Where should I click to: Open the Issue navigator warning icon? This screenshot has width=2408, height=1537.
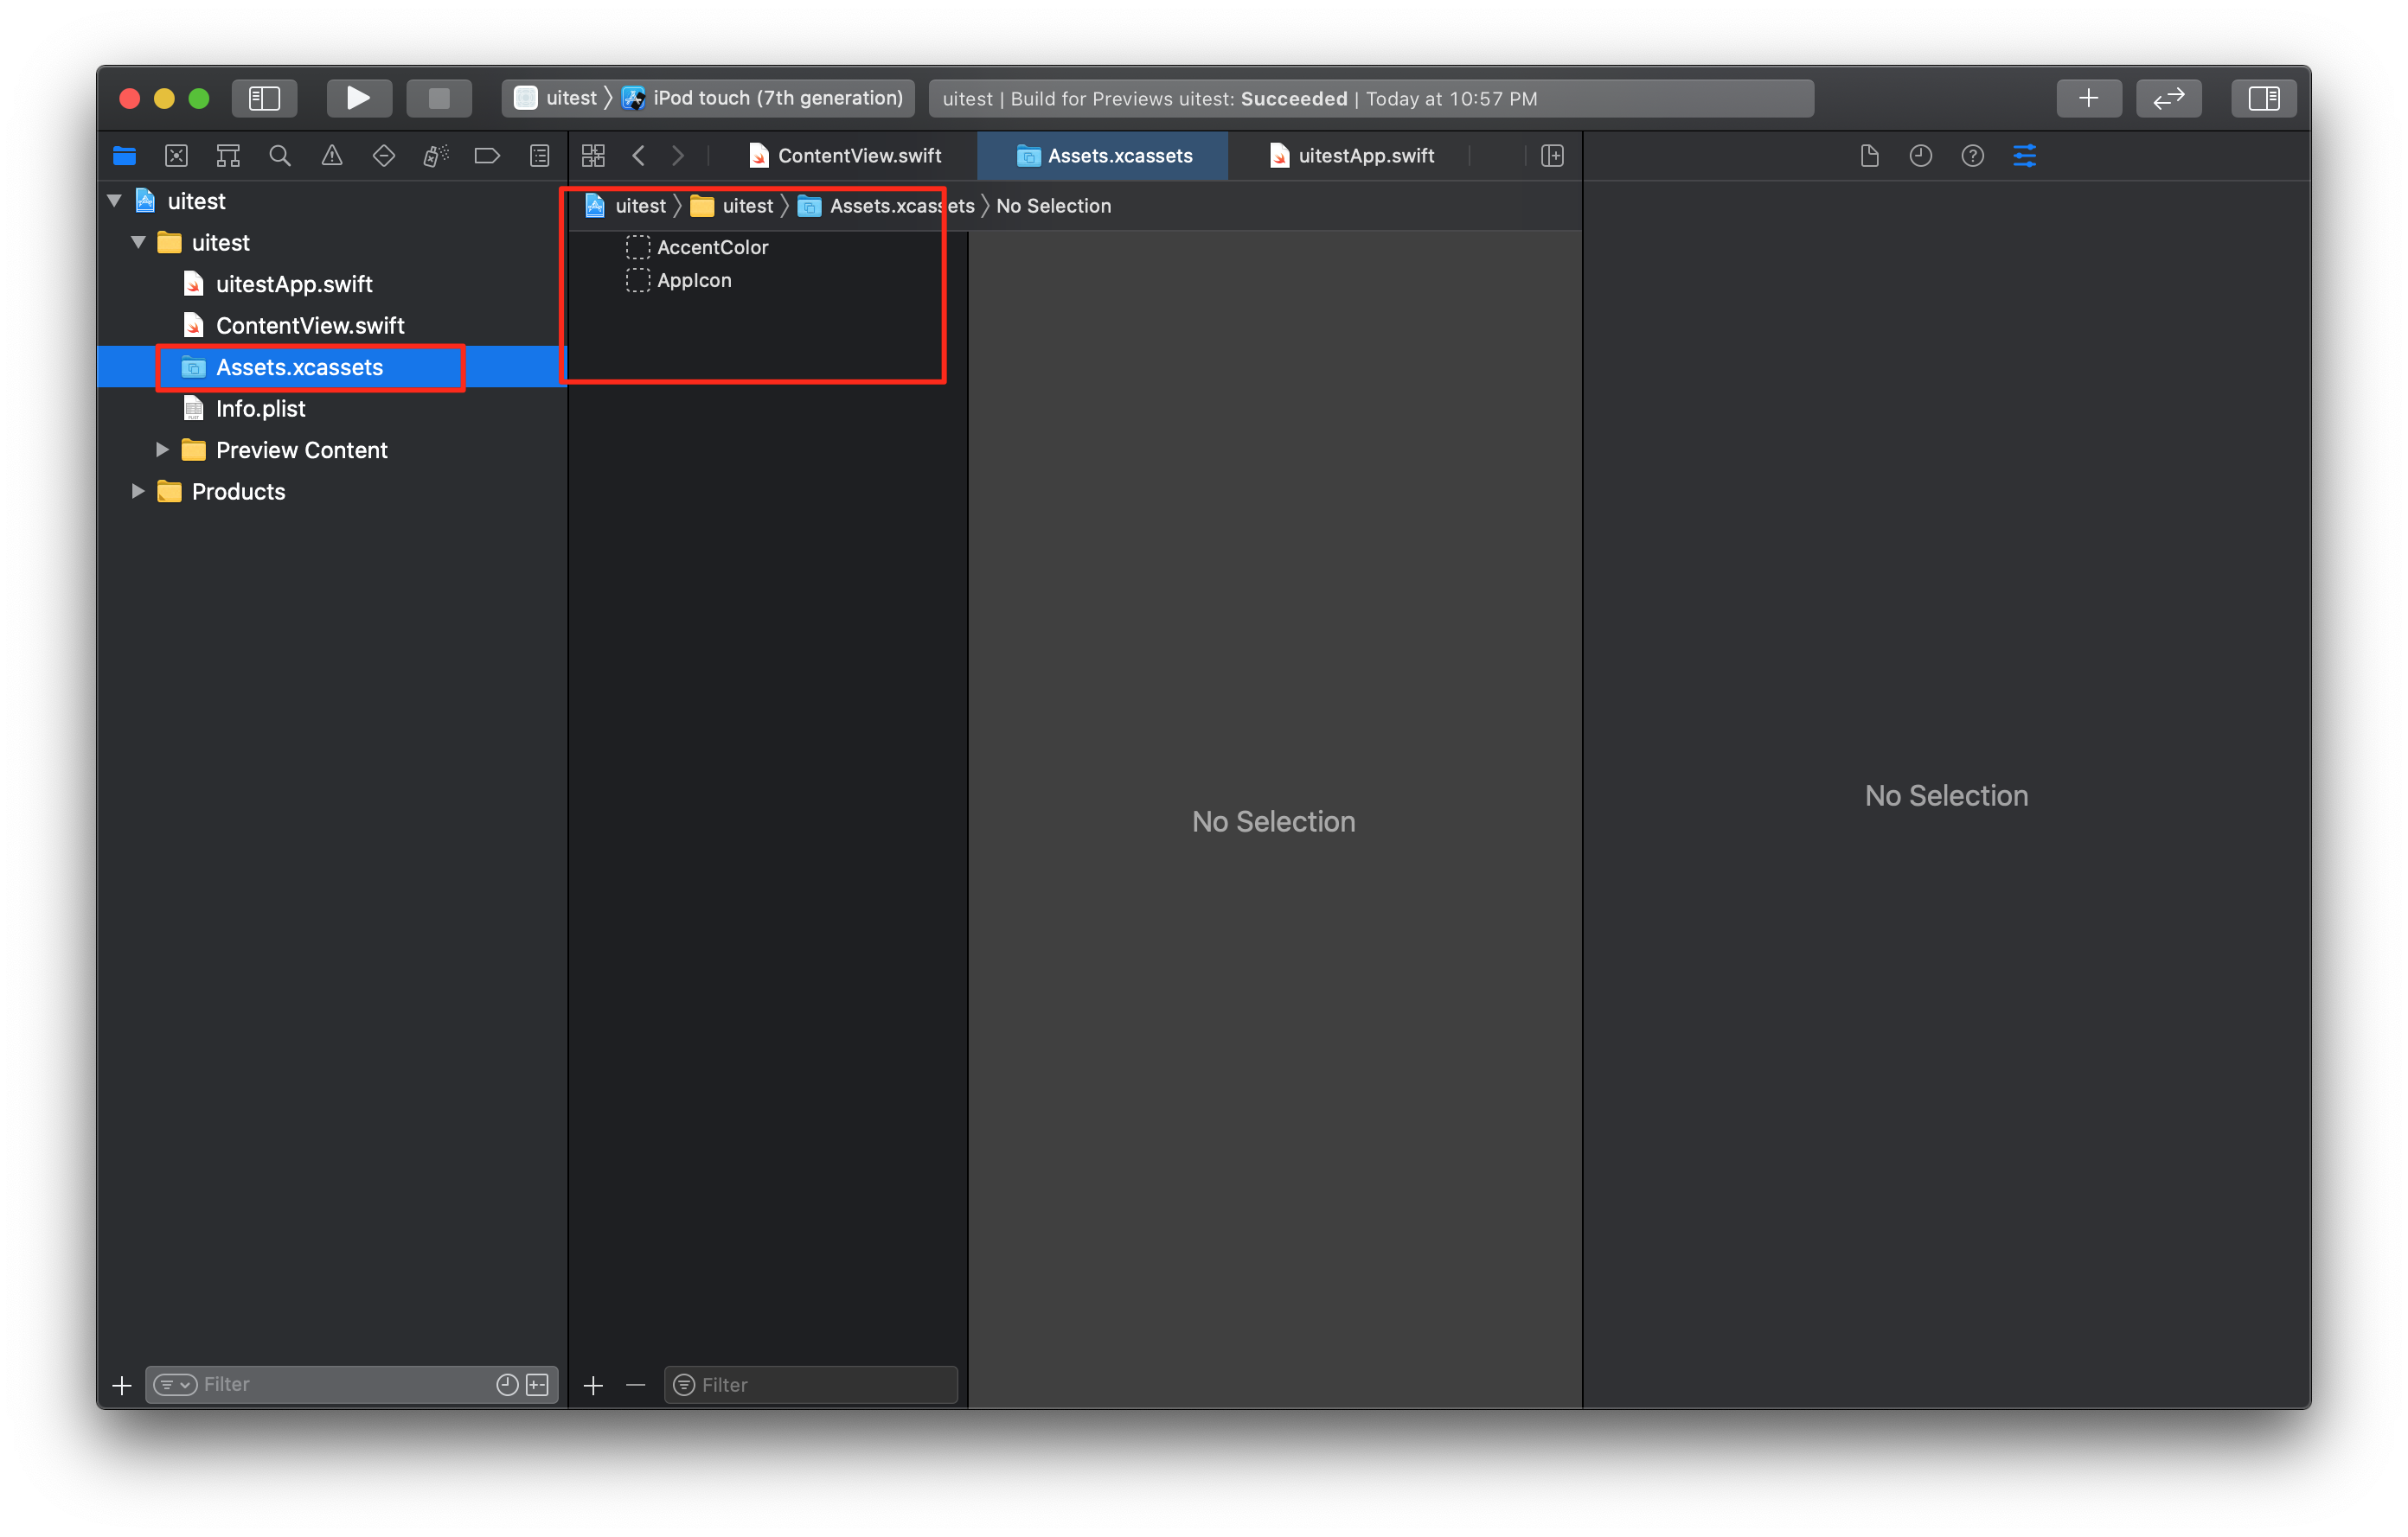tap(332, 156)
